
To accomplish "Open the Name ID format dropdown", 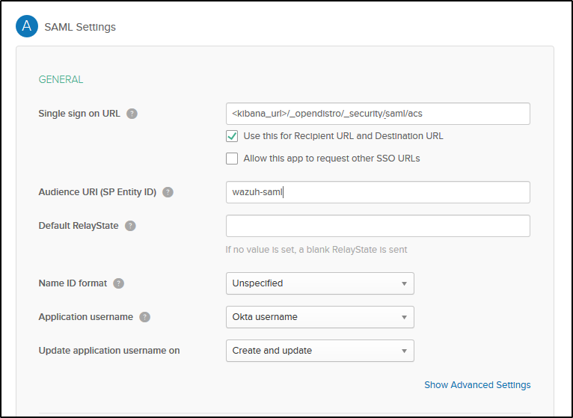I will tap(319, 283).
